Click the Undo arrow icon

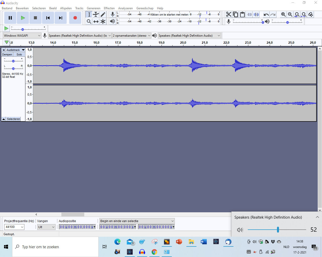tap(266, 15)
